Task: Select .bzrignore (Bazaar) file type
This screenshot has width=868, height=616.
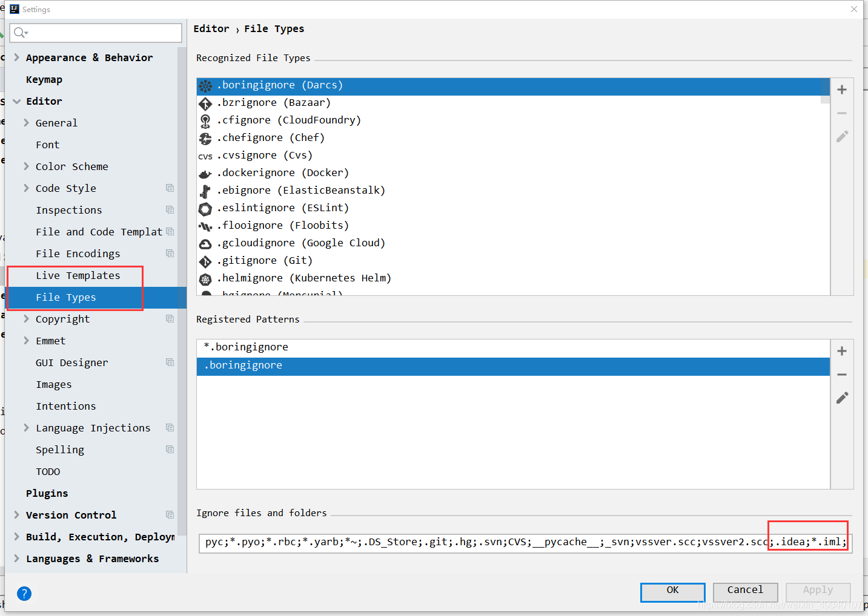Action: pyautogui.click(x=513, y=103)
